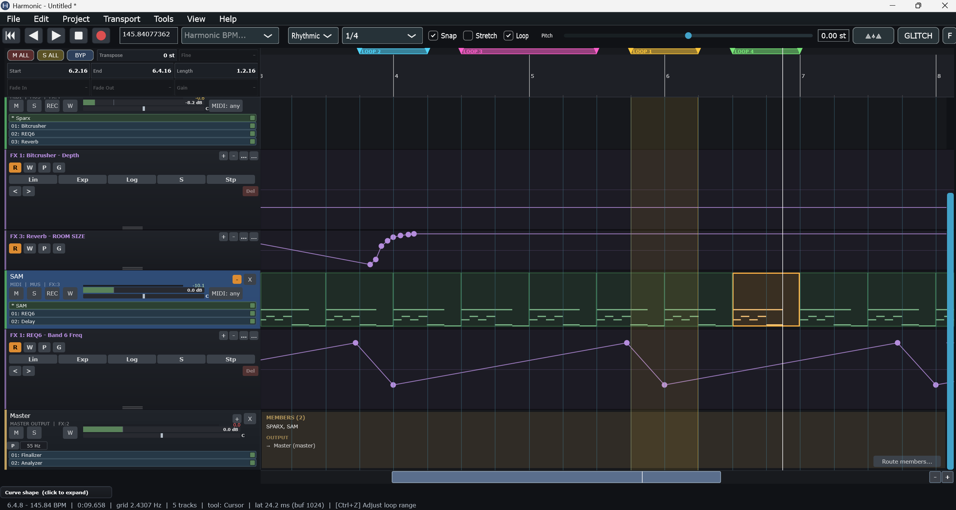Toggle the 01: Finalizer enable square

pos(252,455)
